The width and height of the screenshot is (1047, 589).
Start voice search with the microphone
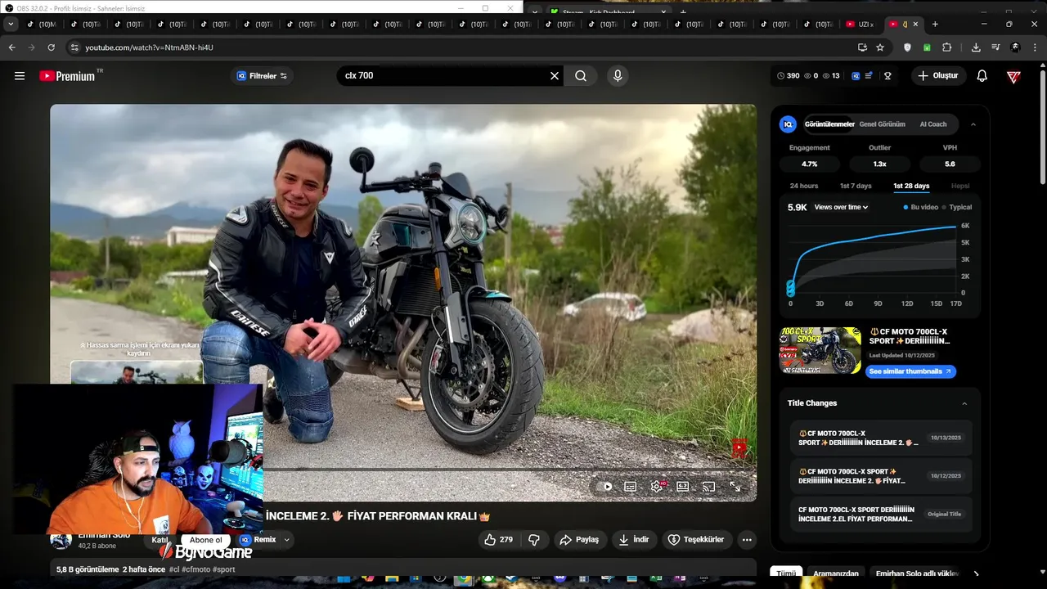618,76
